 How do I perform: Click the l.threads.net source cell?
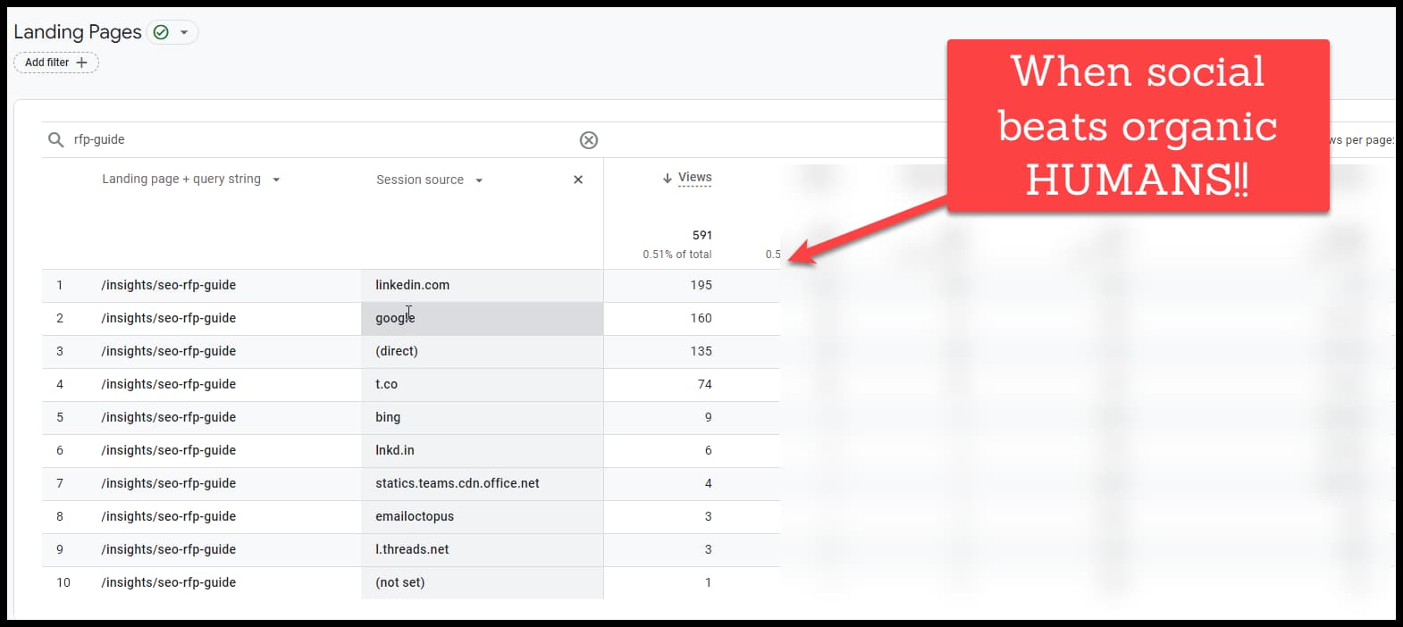coord(412,549)
